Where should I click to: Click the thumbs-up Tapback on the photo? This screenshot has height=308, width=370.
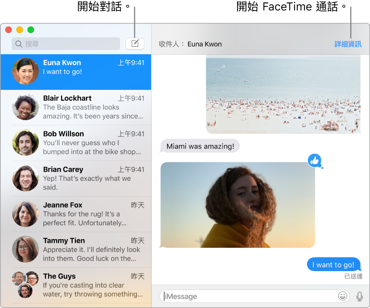[316, 161]
